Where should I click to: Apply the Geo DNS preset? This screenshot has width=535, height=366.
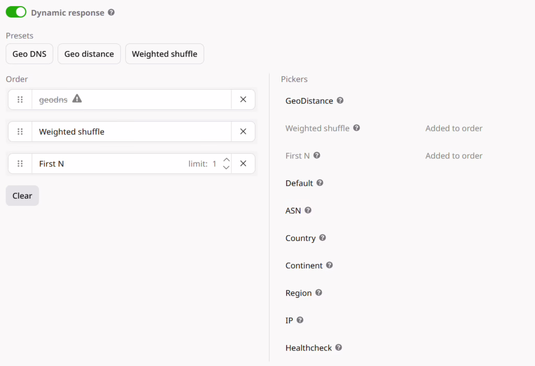click(29, 54)
